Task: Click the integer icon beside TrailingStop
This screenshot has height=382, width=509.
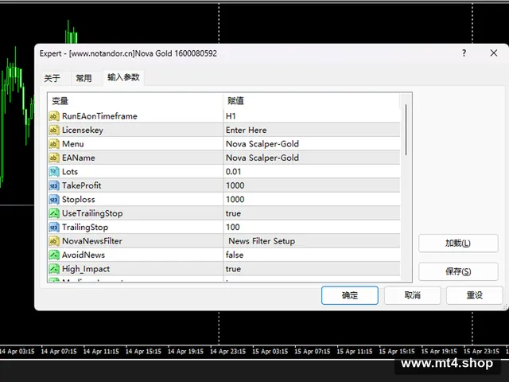Action: 54,227
